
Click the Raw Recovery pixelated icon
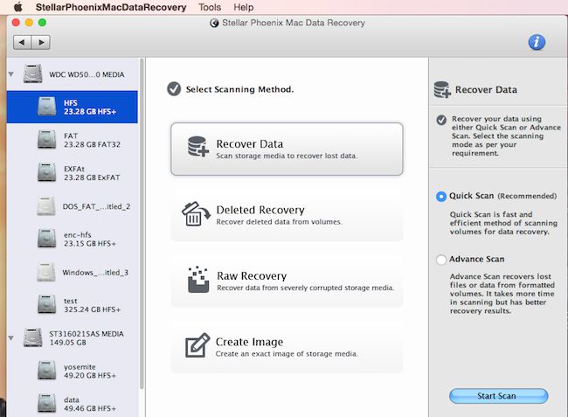click(198, 280)
